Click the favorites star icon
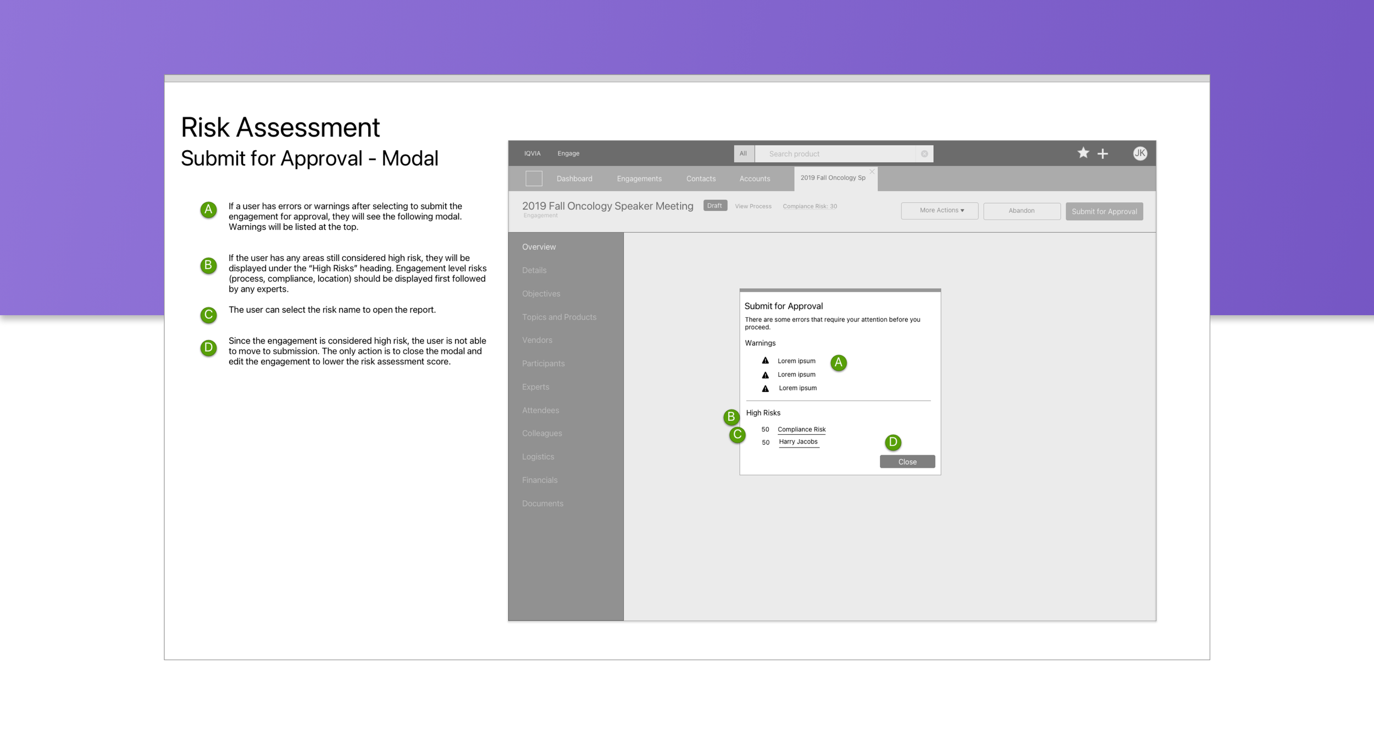The height and width of the screenshot is (735, 1374). (1083, 153)
